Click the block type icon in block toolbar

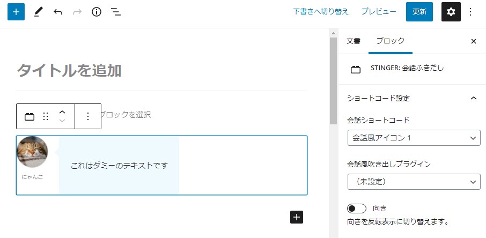[30, 116]
